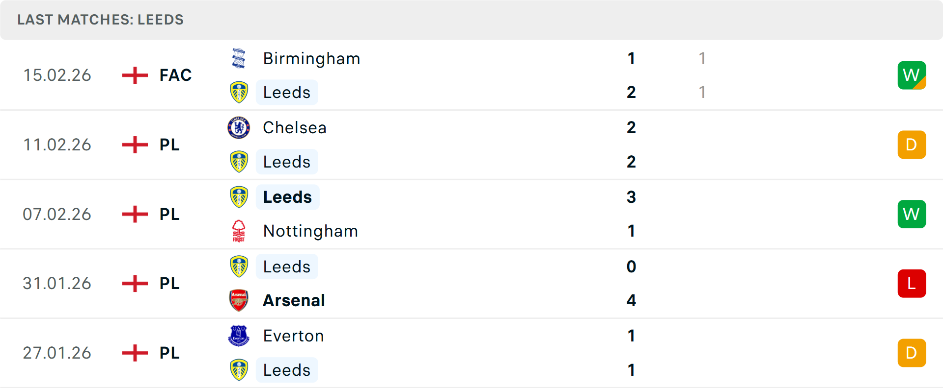Click the Last Matches: Leeds header

click(x=100, y=20)
